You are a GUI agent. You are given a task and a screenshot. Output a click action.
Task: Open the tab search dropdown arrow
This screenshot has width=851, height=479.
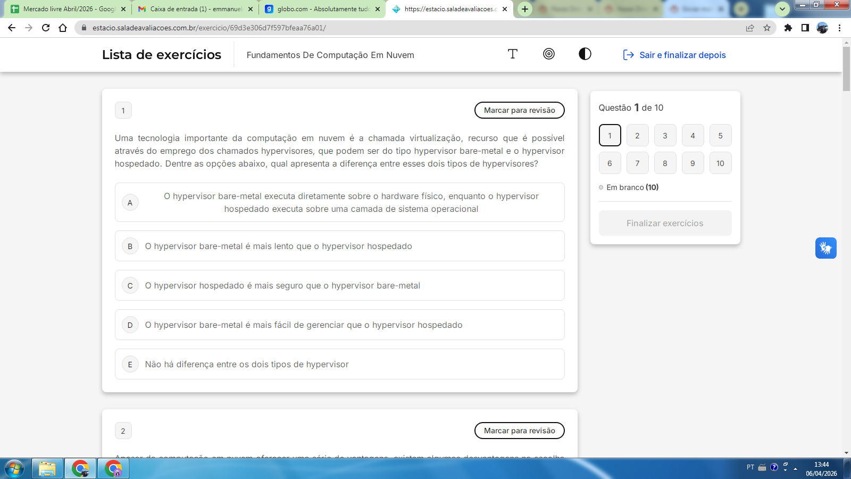[782, 9]
